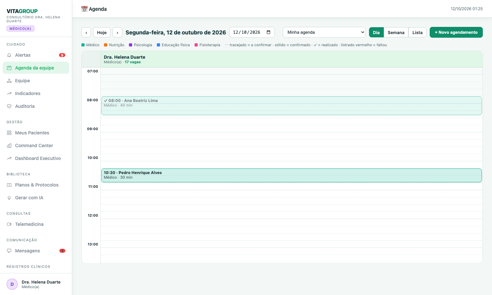
Task: Click the purple Psicologia legend swatch
Action: point(131,45)
